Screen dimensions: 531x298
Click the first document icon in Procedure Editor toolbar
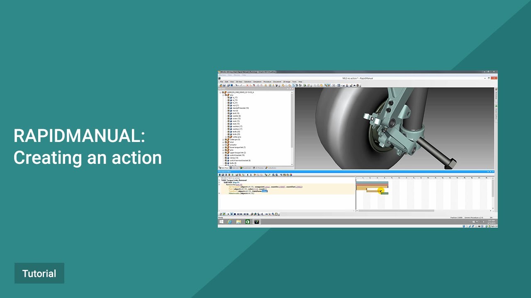pyautogui.click(x=220, y=175)
